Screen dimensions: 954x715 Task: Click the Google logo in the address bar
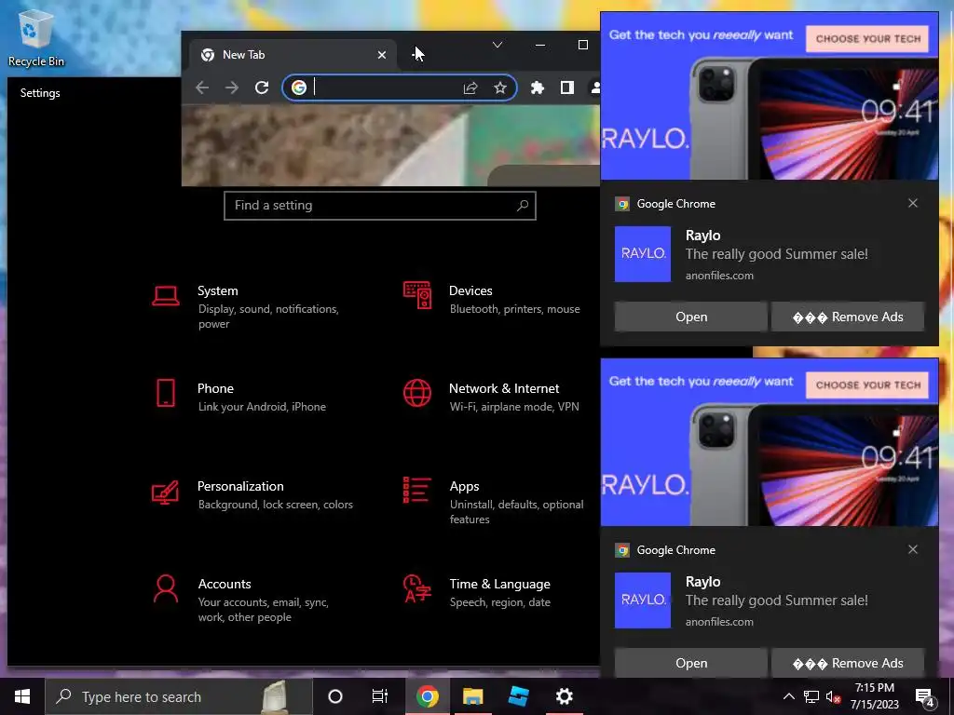click(x=299, y=88)
